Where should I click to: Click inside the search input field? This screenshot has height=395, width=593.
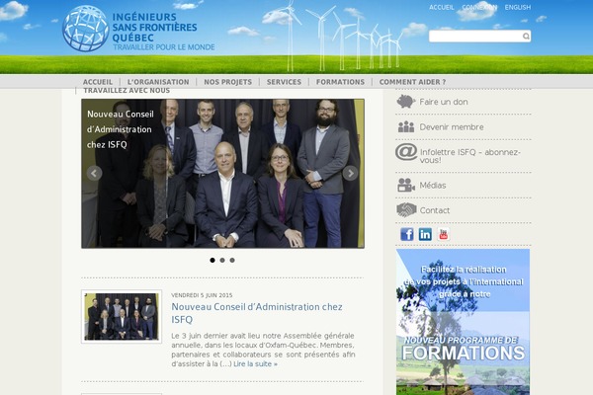point(475,36)
